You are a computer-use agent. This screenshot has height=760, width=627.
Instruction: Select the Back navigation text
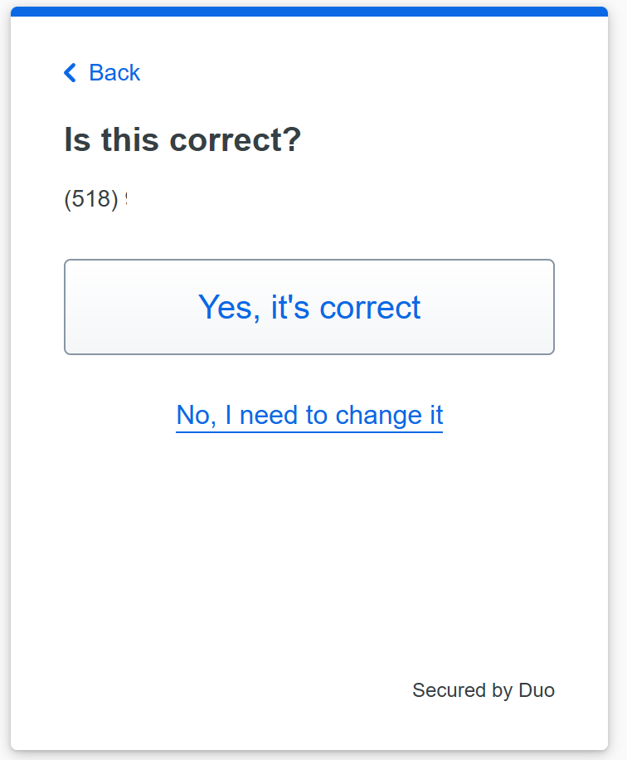point(114,73)
